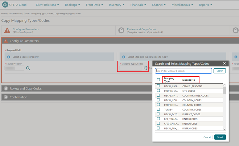Go to Home in breadcrumb
Image resolution: width=239 pixels, height=146 pixels.
(4, 13)
